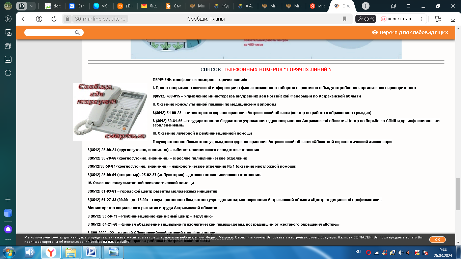Click the пересказать button in the address bar
The image size is (461, 259).
coord(397,19)
